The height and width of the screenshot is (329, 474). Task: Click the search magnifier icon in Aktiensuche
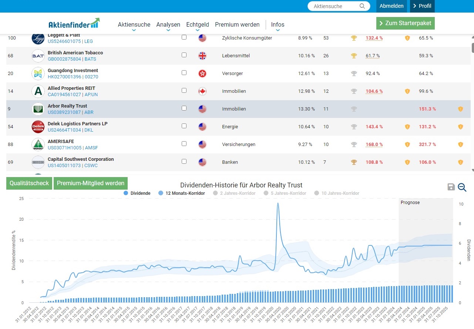[362, 6]
